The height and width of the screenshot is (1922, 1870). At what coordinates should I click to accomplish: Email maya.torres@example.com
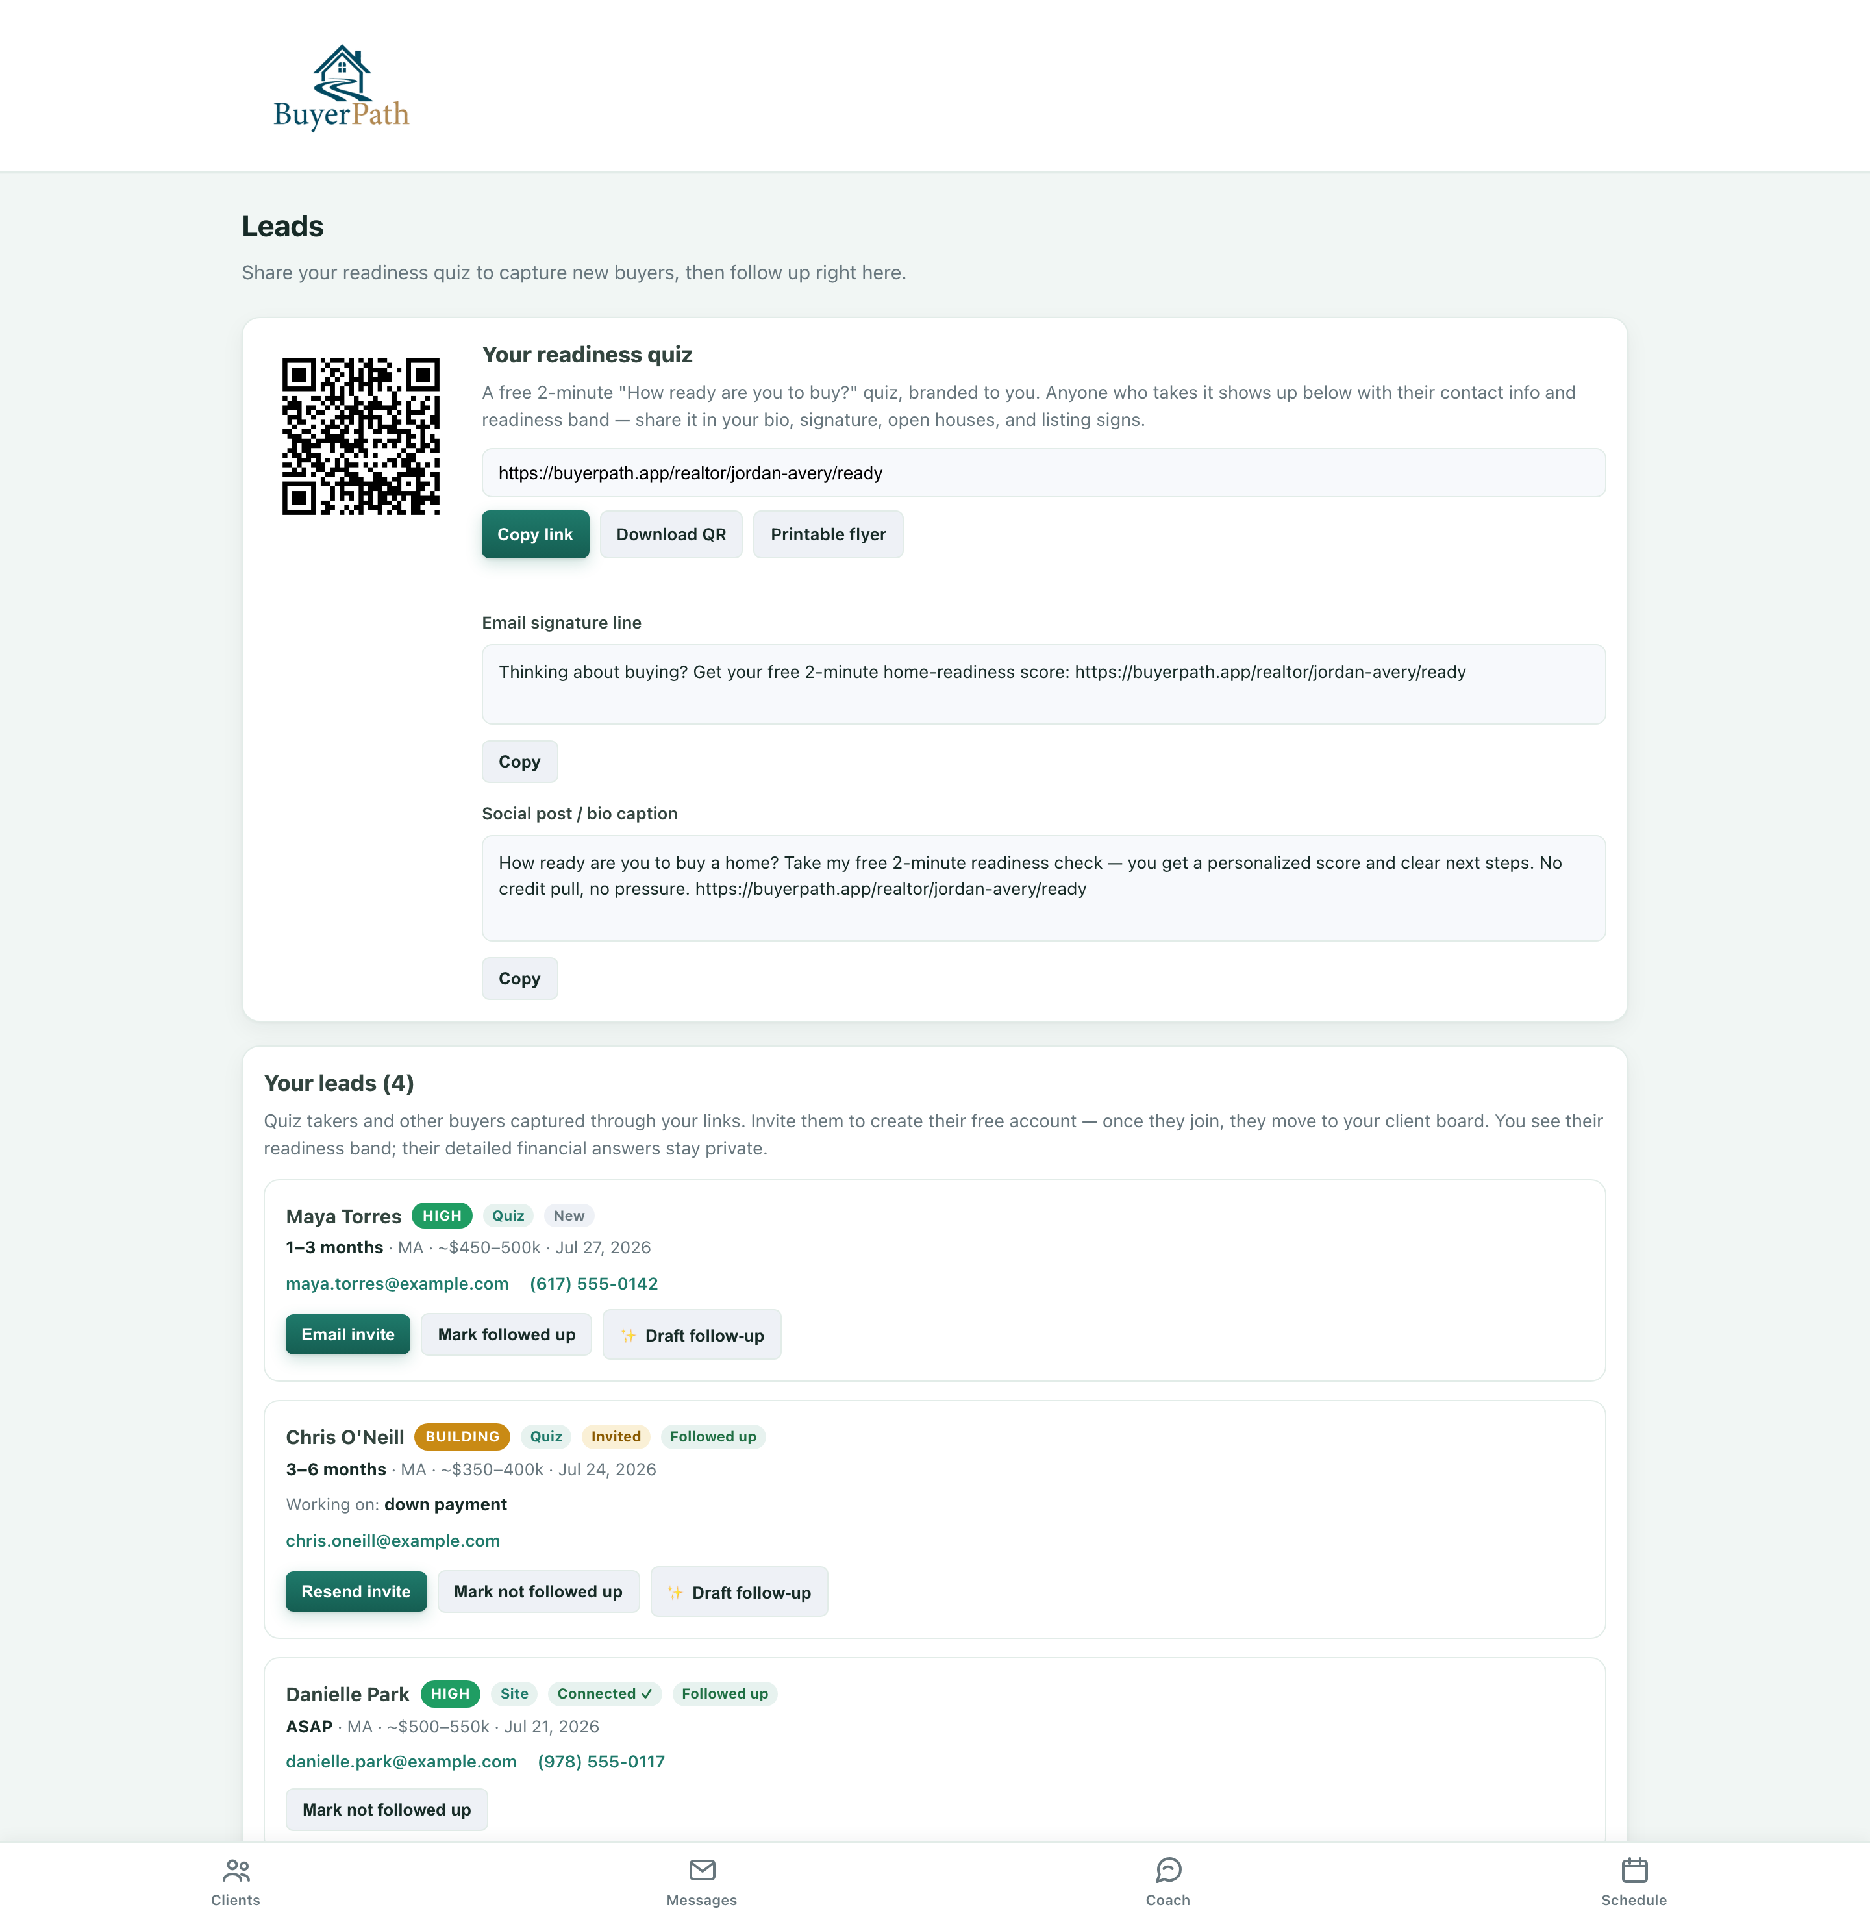(x=397, y=1284)
